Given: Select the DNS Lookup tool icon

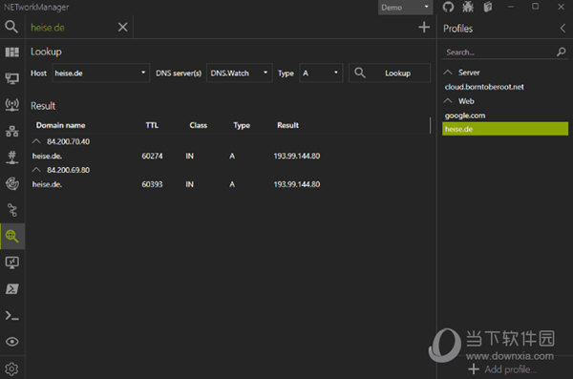Looking at the screenshot, I should pos(12,236).
